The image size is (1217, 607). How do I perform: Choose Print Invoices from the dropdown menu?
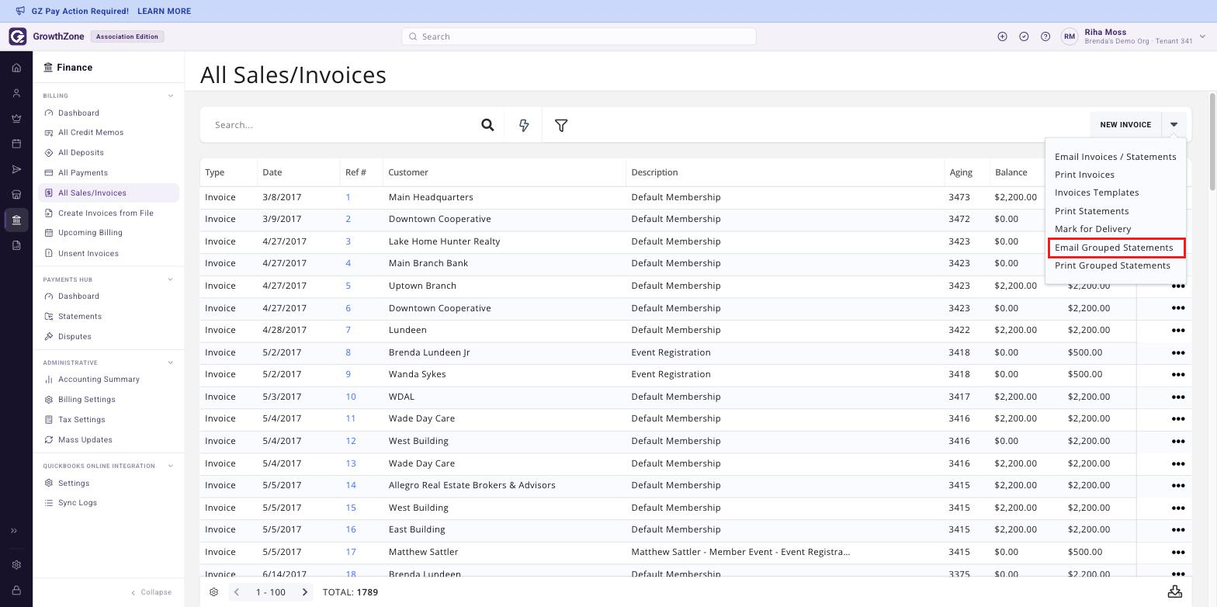pyautogui.click(x=1084, y=175)
